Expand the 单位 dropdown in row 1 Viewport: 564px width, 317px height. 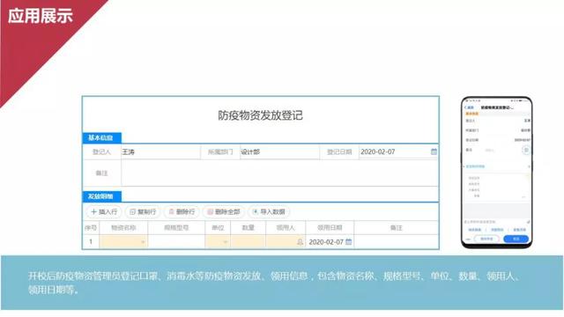226,242
